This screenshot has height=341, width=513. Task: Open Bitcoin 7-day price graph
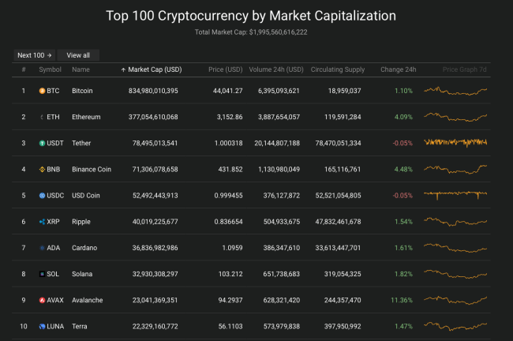pos(455,91)
